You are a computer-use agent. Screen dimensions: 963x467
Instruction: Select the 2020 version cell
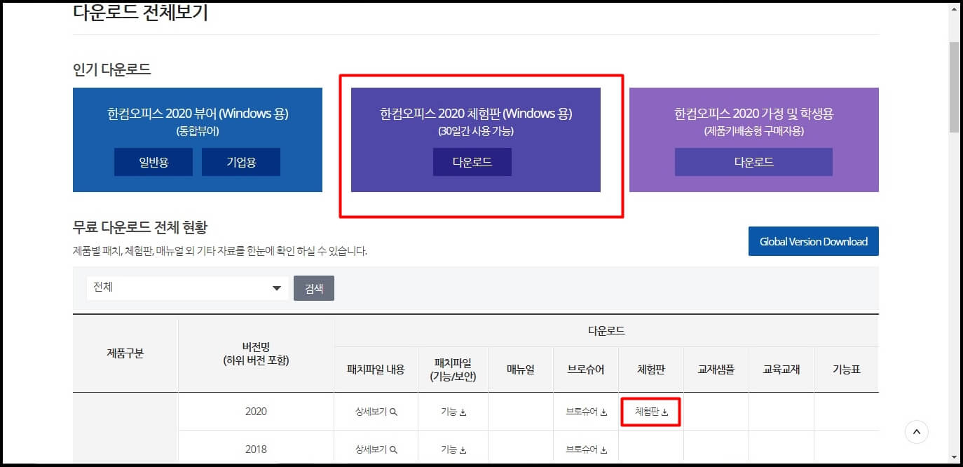point(256,412)
